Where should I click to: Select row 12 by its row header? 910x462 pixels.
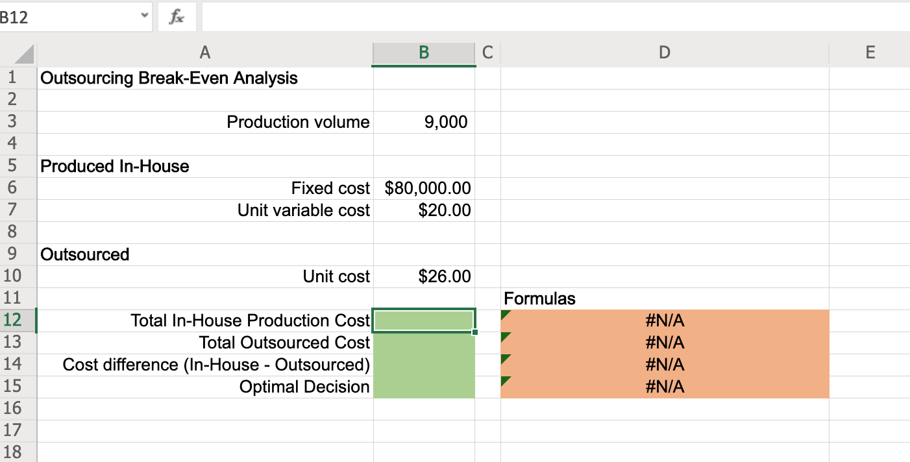(x=19, y=320)
